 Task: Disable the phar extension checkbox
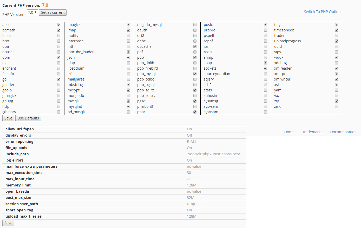click(195, 112)
